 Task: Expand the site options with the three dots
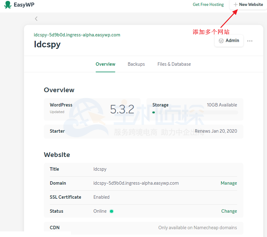pyautogui.click(x=250, y=40)
